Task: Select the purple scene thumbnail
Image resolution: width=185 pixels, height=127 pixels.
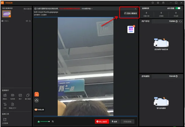Action: (7, 14)
